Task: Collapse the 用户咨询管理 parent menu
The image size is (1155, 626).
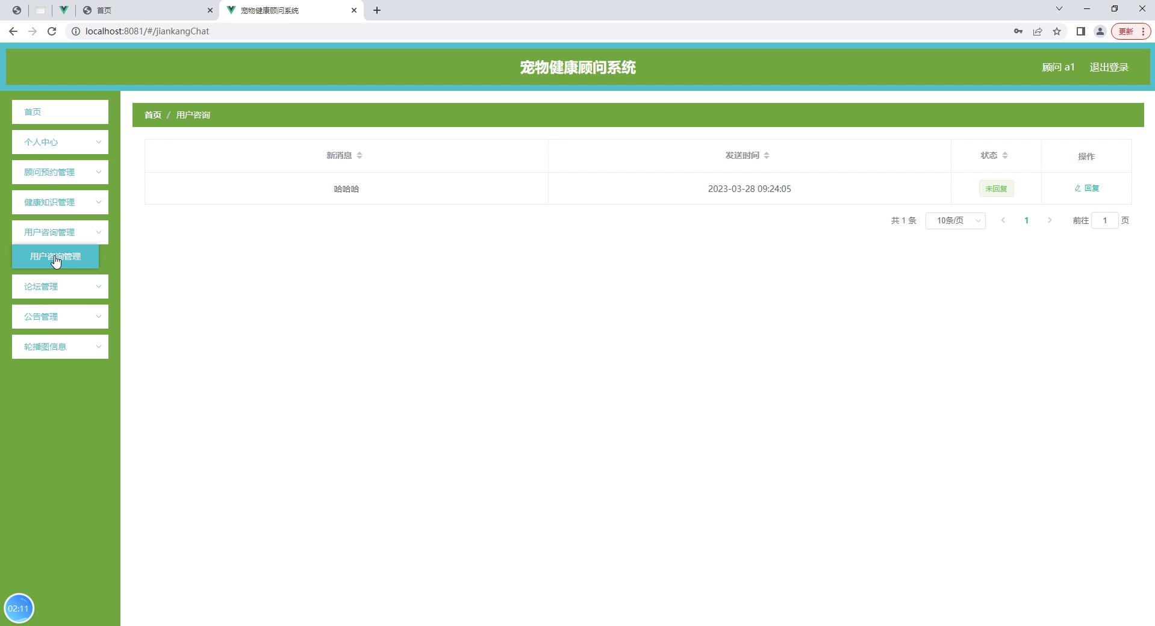Action: pos(60,232)
